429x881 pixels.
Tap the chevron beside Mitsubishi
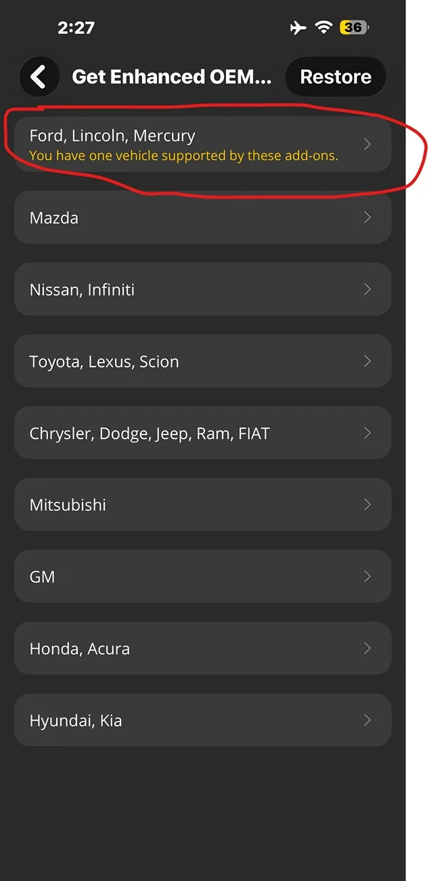click(367, 505)
